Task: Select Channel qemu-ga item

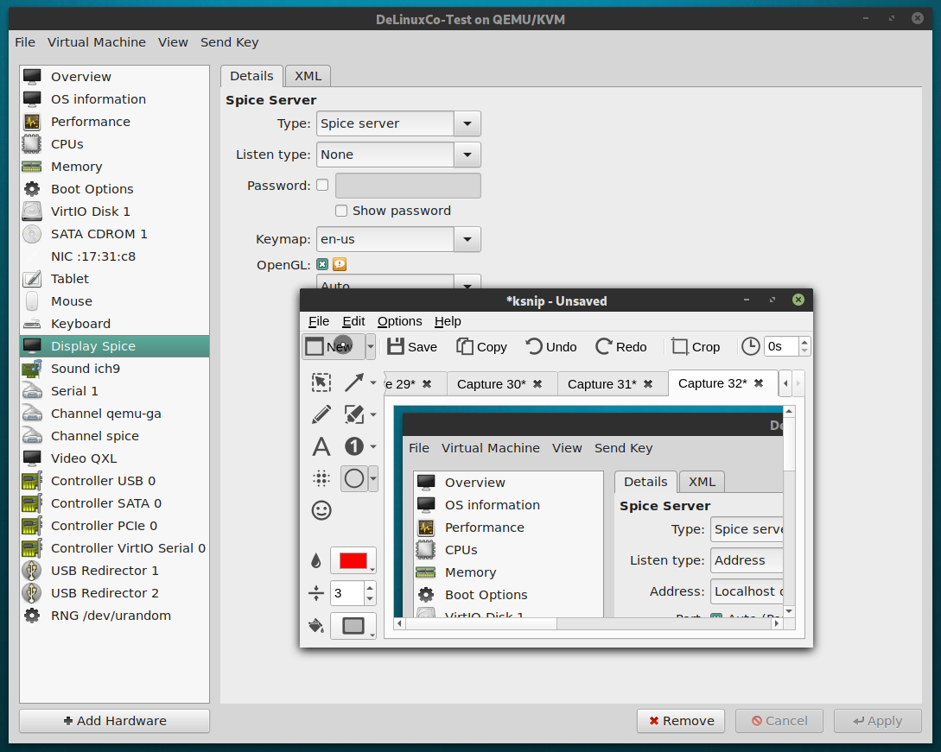Action: [x=114, y=414]
